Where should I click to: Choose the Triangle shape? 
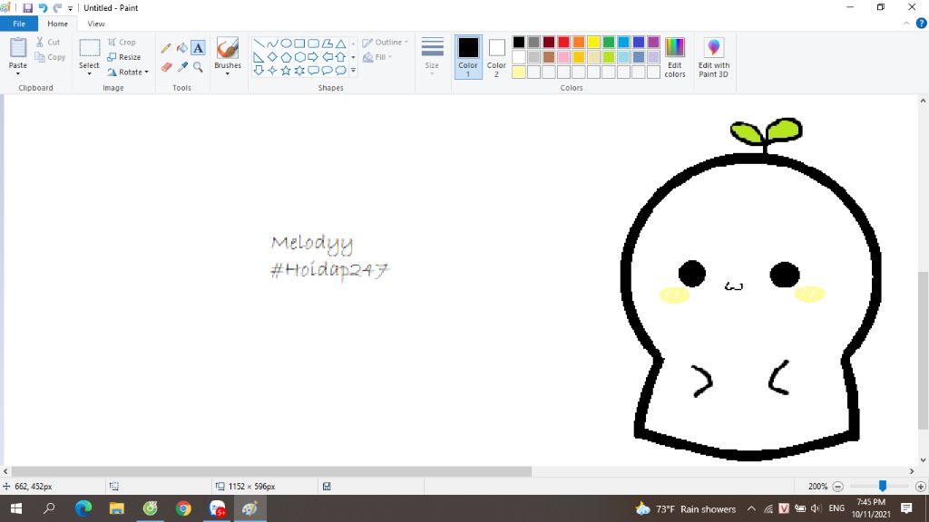click(341, 43)
